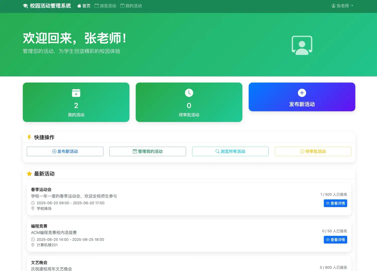Click the 我的活动 stat card showing 2
The height and width of the screenshot is (271, 377).
coord(76,102)
